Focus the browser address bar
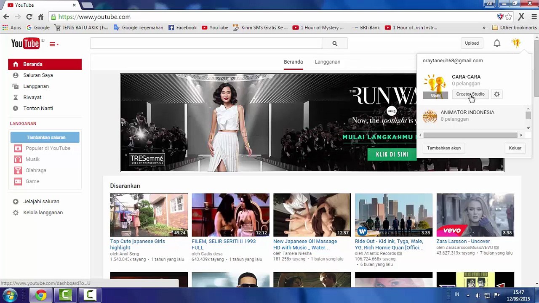The height and width of the screenshot is (303, 539). 274,17
